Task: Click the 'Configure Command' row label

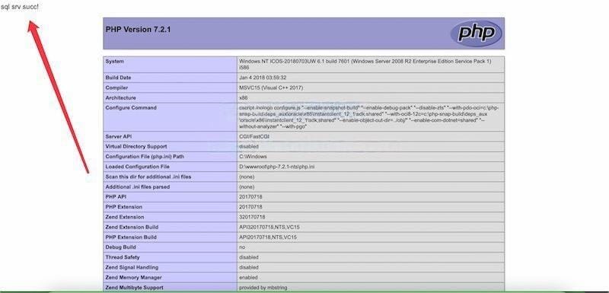Action: [x=131, y=107]
